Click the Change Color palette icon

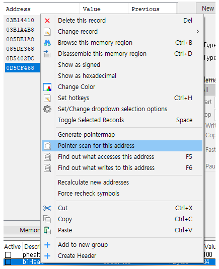click(47, 87)
